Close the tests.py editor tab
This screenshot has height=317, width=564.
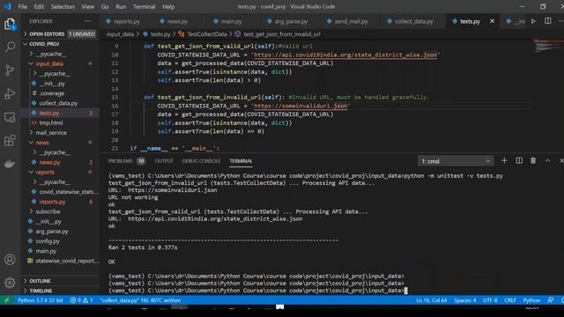coord(492,21)
